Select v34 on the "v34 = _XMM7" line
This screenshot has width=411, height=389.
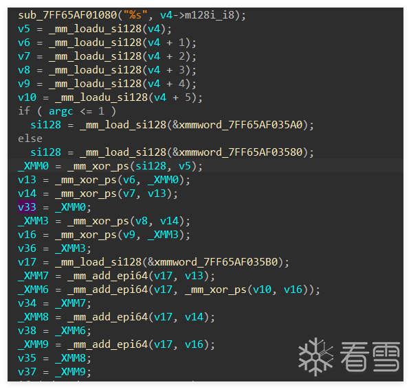pyautogui.click(x=27, y=303)
